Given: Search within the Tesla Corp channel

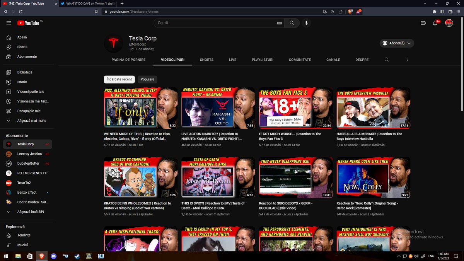Looking at the screenshot, I should pyautogui.click(x=387, y=60).
